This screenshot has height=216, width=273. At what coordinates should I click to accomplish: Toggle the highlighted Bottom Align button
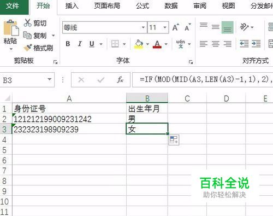228,27
